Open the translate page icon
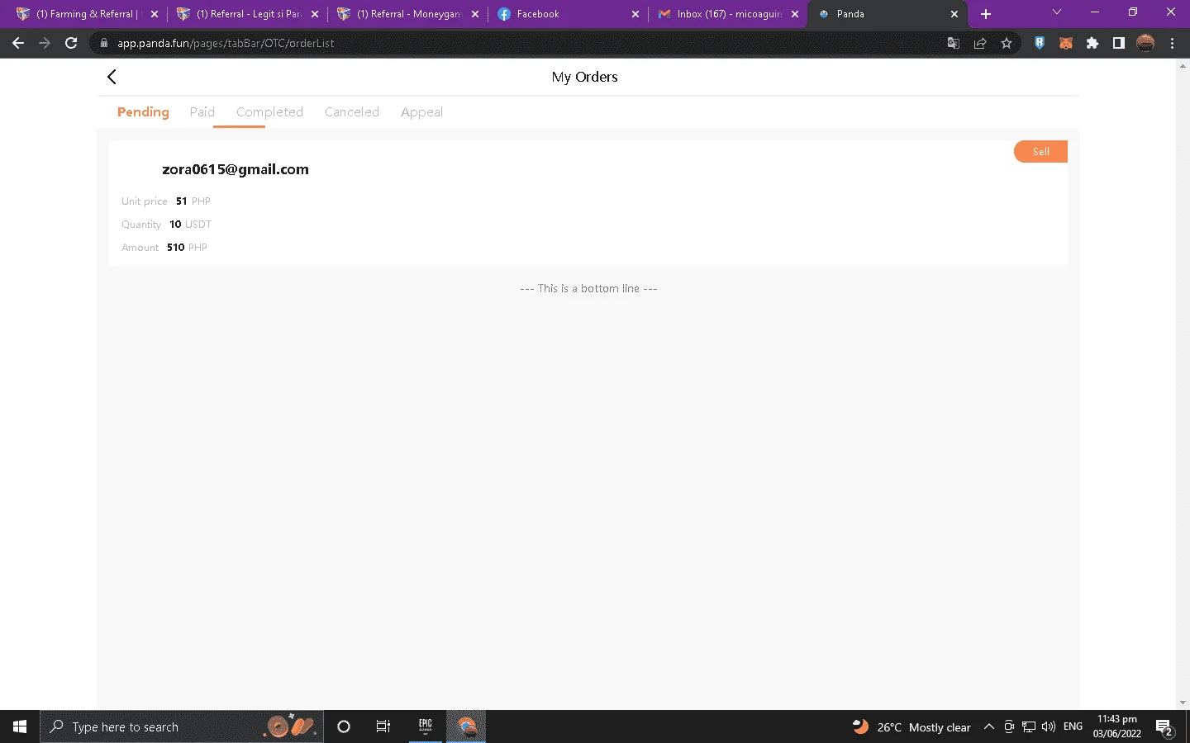The height and width of the screenshot is (743, 1190). coord(953,43)
